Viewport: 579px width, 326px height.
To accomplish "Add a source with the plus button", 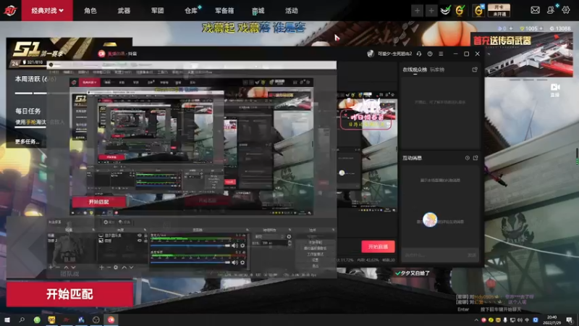I will (x=101, y=267).
